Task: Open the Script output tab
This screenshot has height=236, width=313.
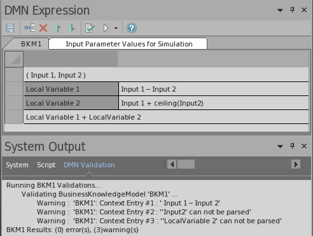Action: pyautogui.click(x=46, y=165)
